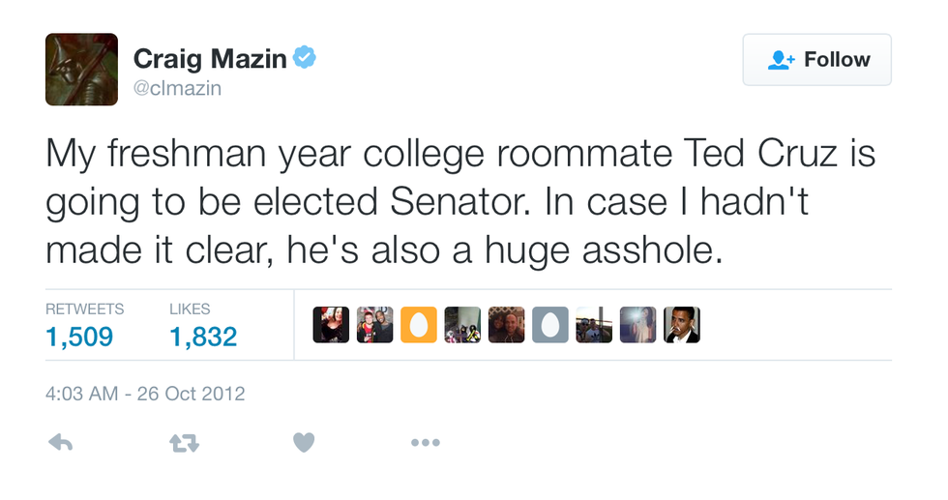Select the first liker avatar in the row

click(331, 325)
